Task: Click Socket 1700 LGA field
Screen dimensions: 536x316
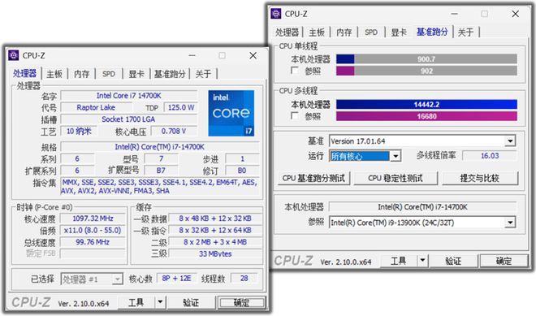Action: [129, 119]
